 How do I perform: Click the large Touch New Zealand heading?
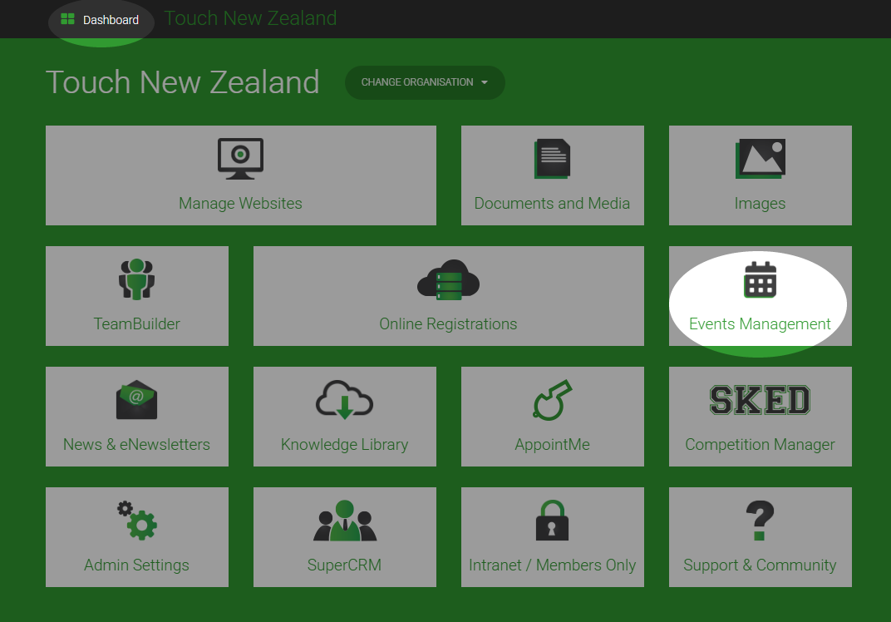pos(182,82)
